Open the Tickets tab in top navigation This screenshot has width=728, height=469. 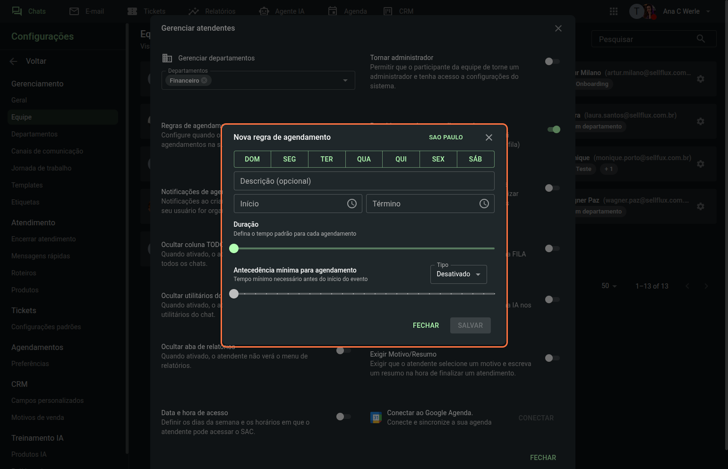click(147, 11)
